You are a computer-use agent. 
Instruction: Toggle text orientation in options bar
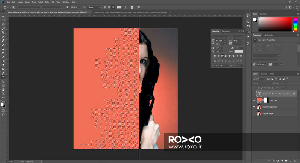point(13,7)
